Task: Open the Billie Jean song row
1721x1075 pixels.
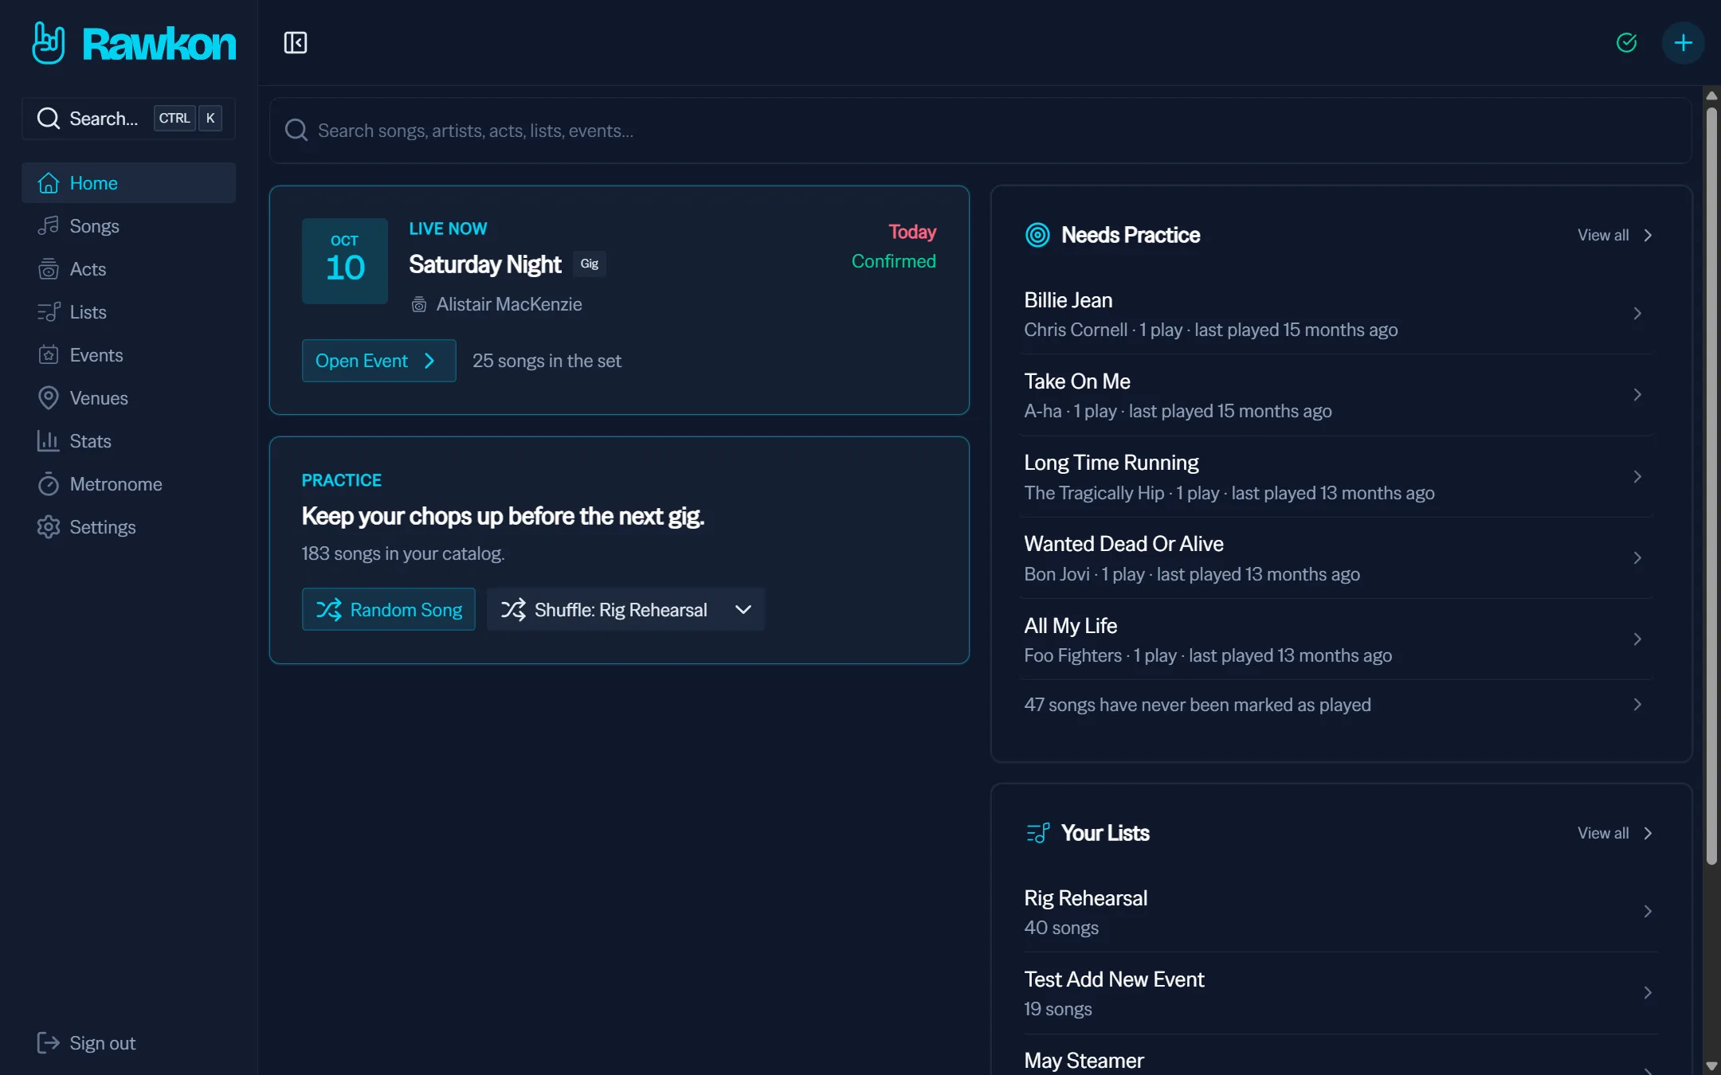Action: pos(1337,314)
